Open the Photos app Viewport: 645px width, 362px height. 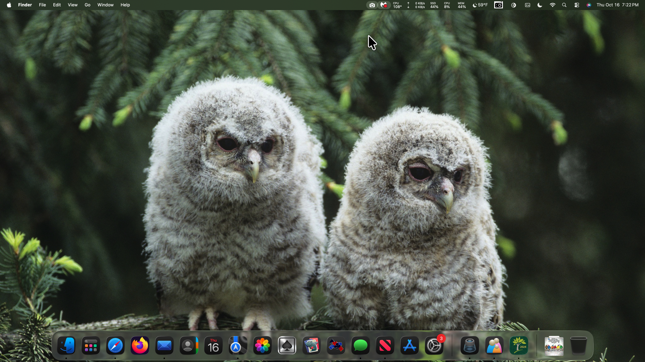click(x=262, y=346)
